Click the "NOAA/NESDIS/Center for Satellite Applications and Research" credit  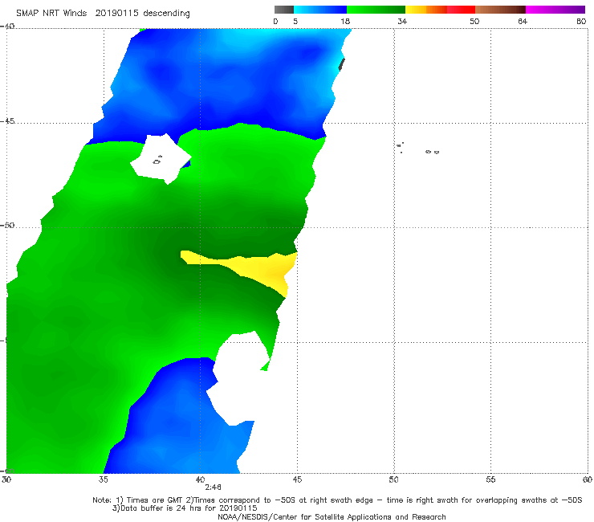(332, 516)
